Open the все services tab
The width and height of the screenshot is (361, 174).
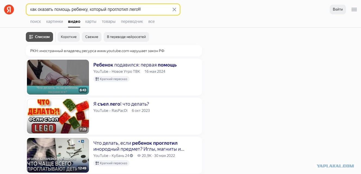152,21
